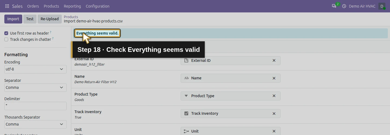Open the Configuration menu
This screenshot has width=390, height=135.
click(97, 6)
